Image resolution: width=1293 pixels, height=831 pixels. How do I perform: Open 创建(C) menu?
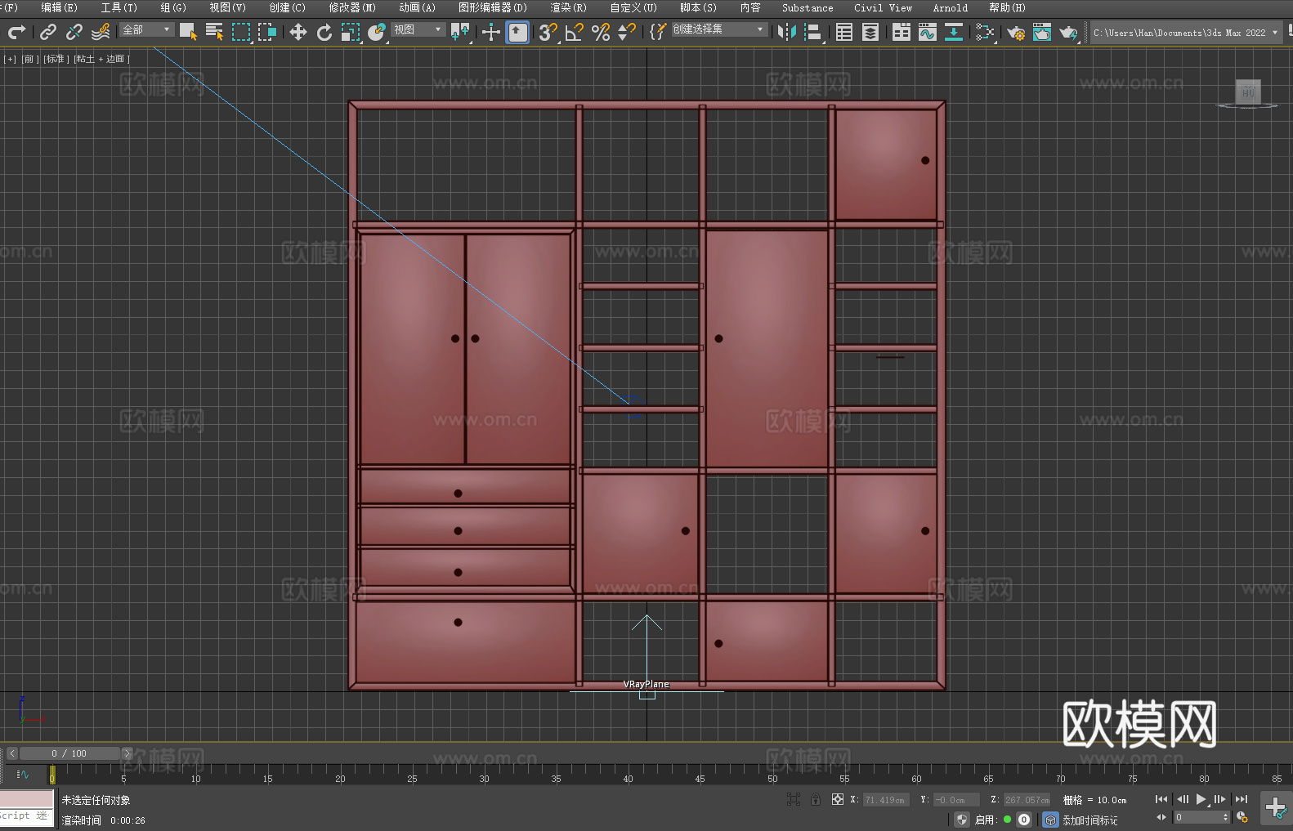coord(287,7)
